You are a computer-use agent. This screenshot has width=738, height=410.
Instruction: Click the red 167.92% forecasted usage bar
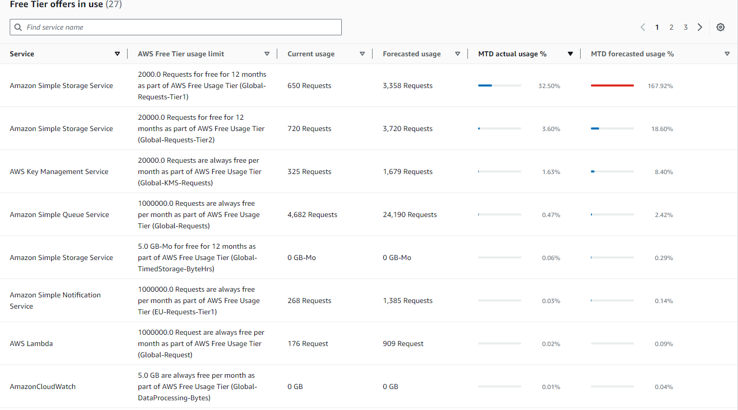click(612, 85)
